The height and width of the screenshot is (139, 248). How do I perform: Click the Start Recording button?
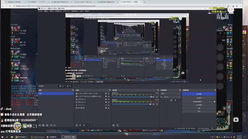199,98
